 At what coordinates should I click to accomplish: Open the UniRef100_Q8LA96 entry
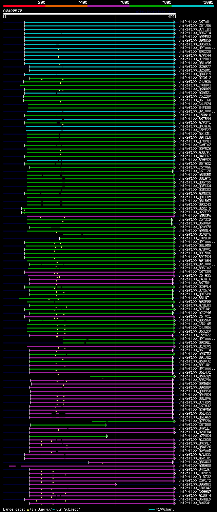[x=195, y=63]
